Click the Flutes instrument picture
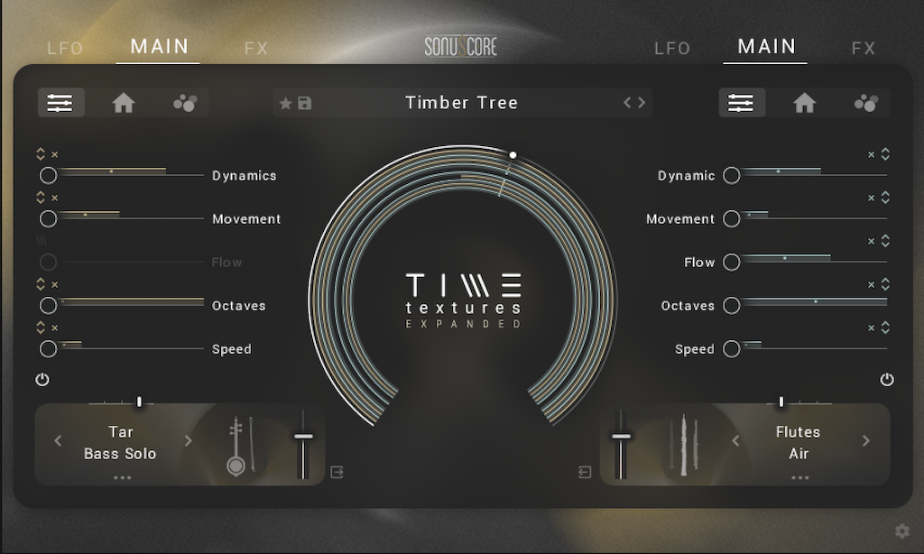This screenshot has width=924, height=554. tap(684, 446)
